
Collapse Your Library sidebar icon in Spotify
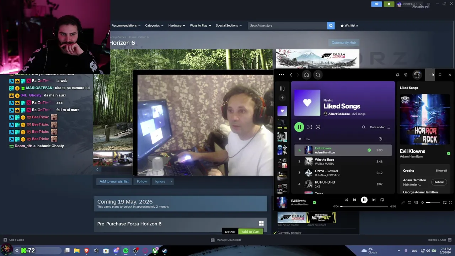[x=282, y=89]
